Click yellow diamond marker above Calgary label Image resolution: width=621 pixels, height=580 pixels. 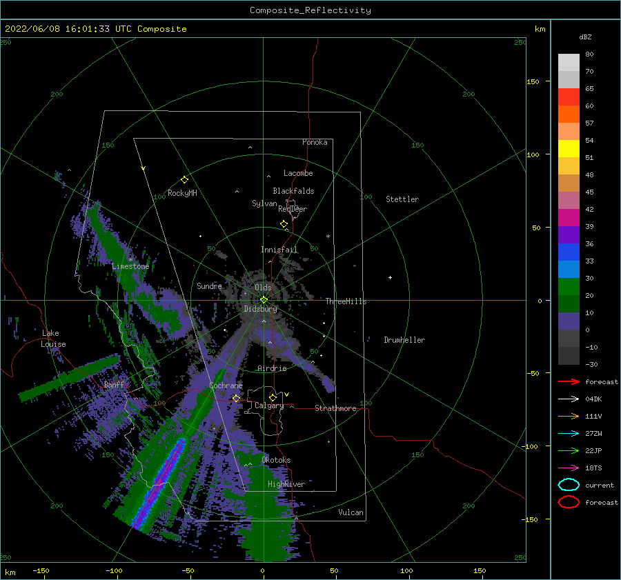(x=273, y=397)
